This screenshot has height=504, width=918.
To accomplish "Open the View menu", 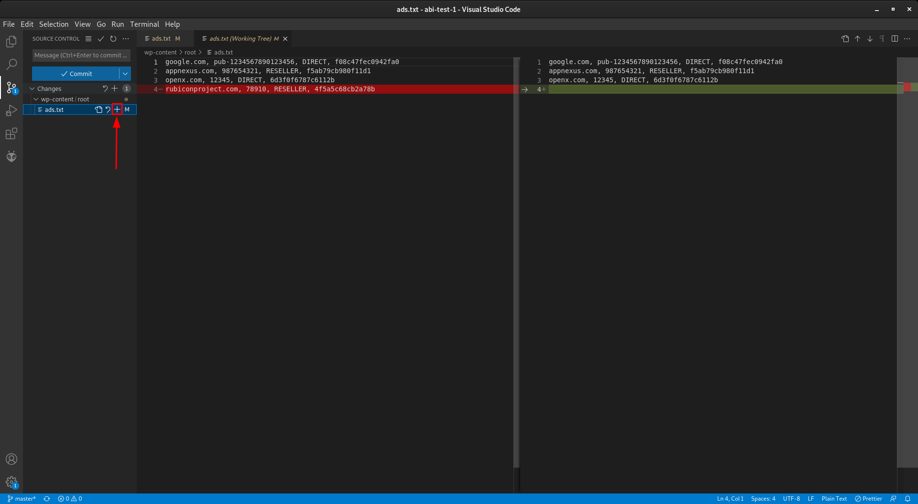I will coord(82,24).
